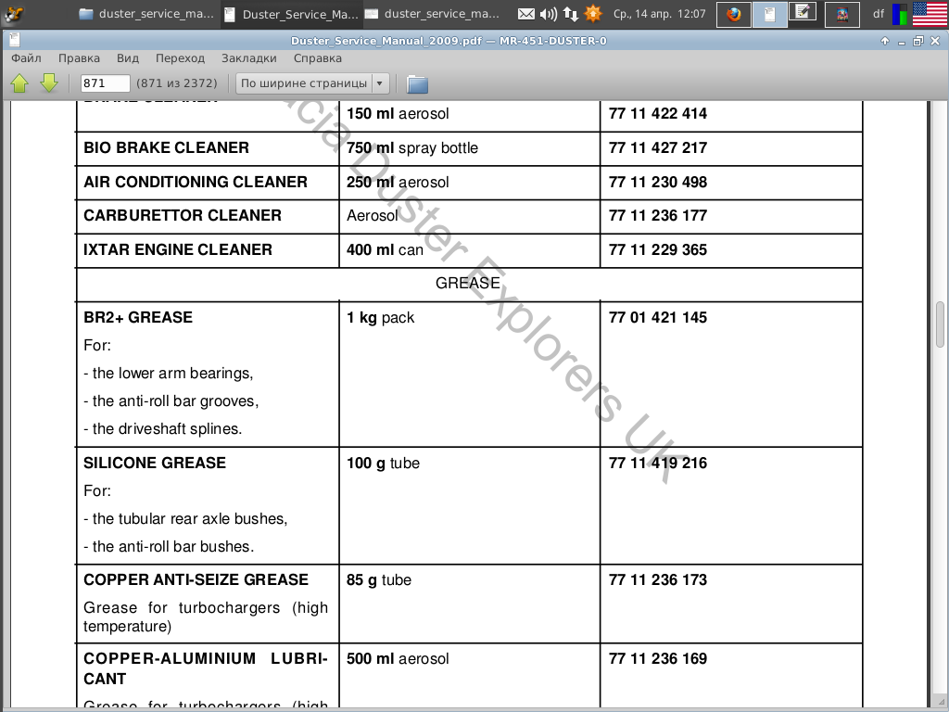The image size is (949, 712).
Task: Click the COPPER-ALUMINIUM LUBRICANT heading
Action: coord(206,668)
